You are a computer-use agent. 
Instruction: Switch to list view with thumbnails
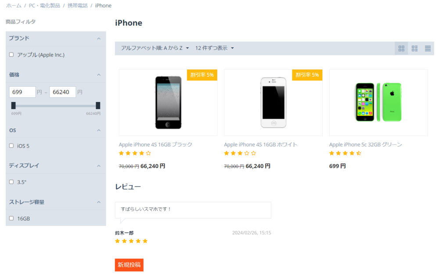pyautogui.click(x=414, y=49)
